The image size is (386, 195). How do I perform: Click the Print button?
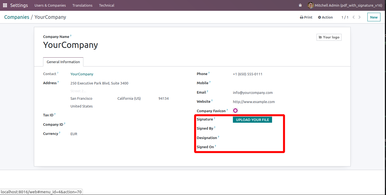point(306,17)
